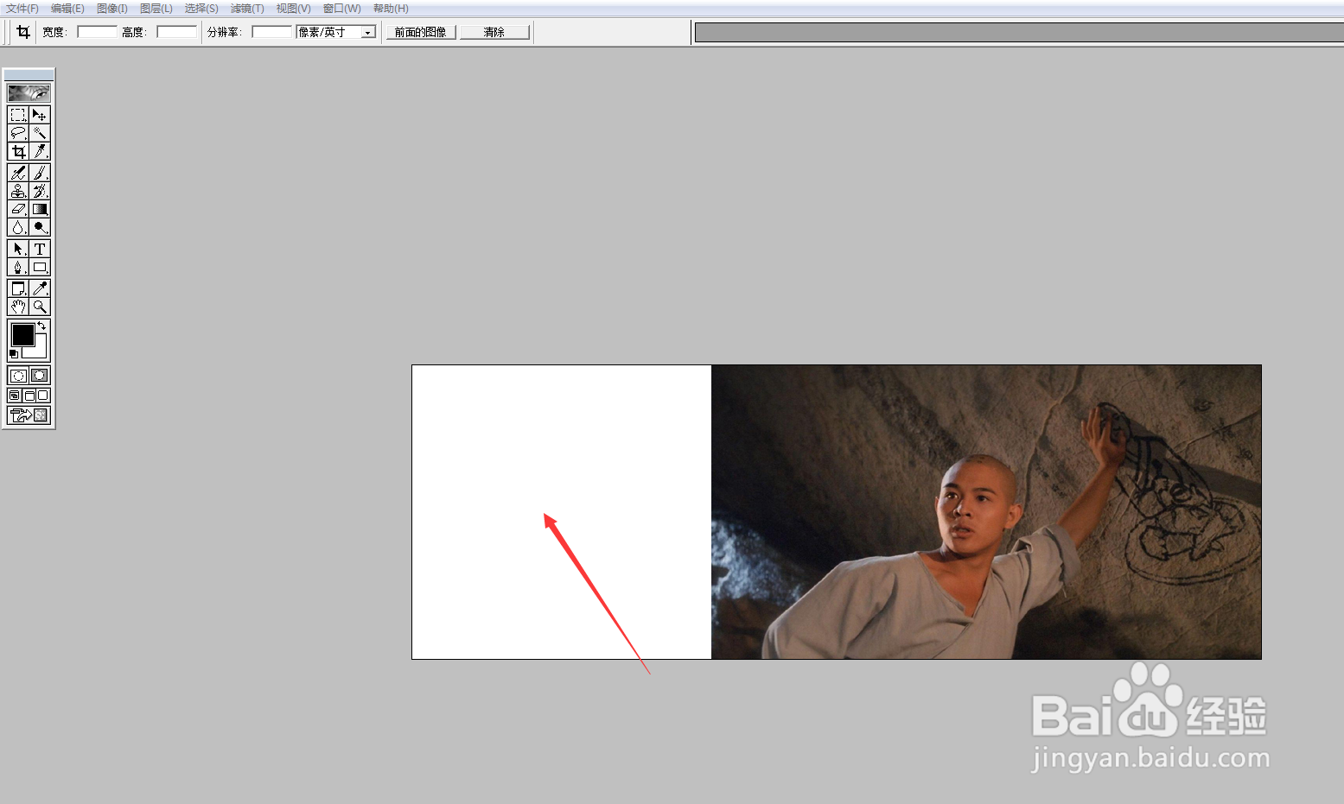Select the Slice tool
This screenshot has width=1344, height=804.
pyautogui.click(x=40, y=151)
